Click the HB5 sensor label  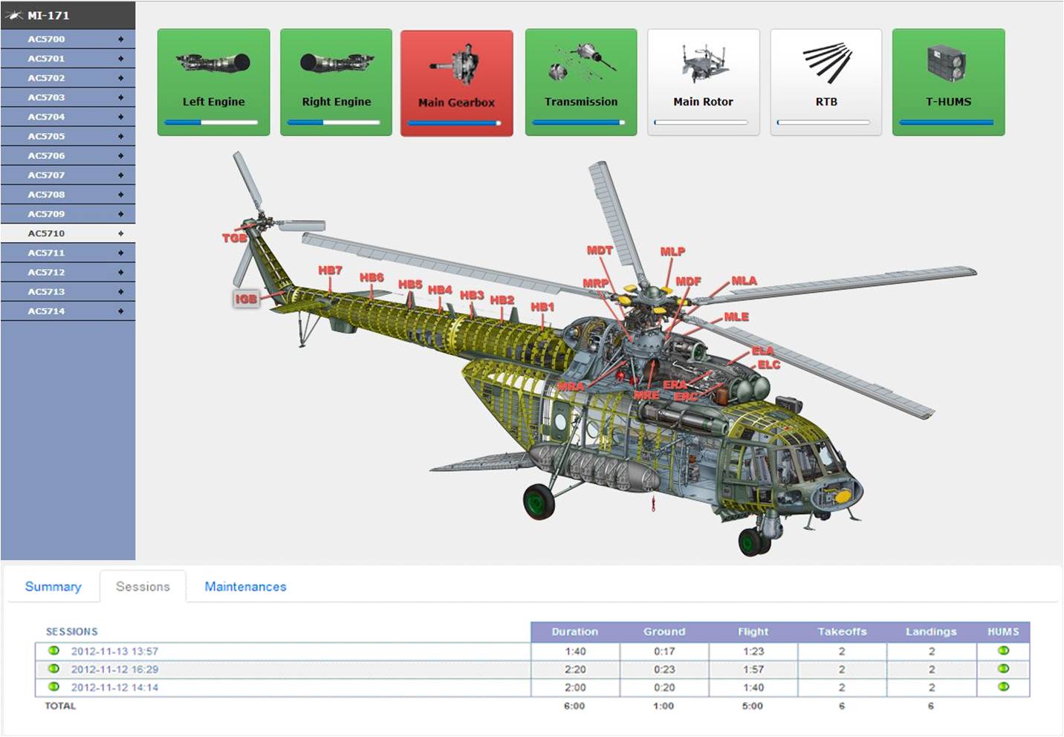(410, 285)
